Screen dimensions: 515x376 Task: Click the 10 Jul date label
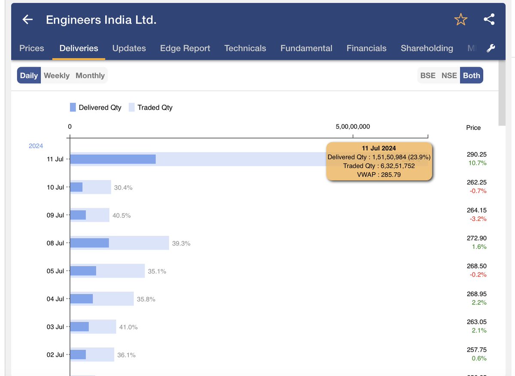tap(55, 187)
